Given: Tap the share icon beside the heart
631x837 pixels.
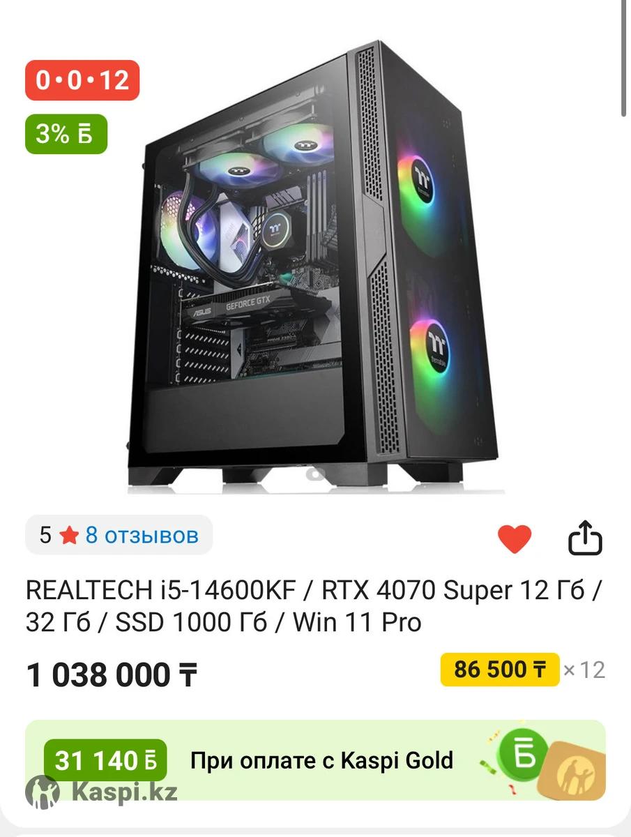Looking at the screenshot, I should (585, 538).
